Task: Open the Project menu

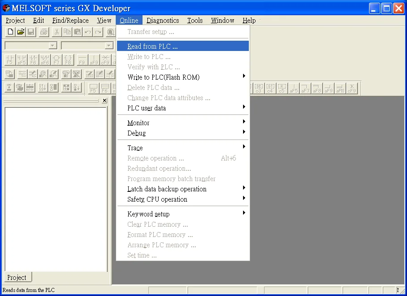Action: coord(15,20)
